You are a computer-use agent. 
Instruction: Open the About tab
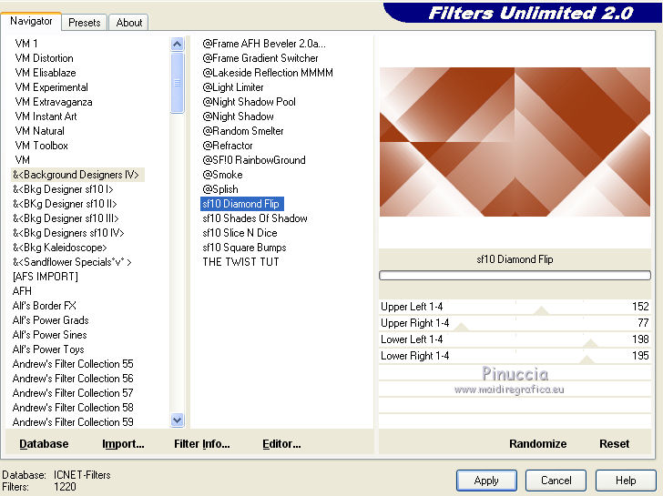point(129,23)
